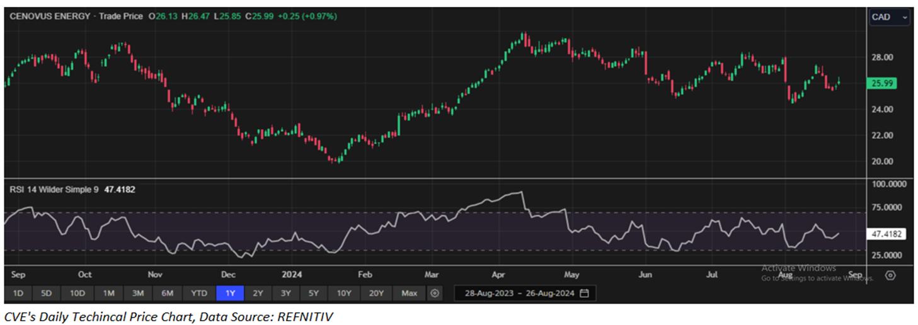
Task: Click the Nov timeline label
Action: (x=156, y=275)
